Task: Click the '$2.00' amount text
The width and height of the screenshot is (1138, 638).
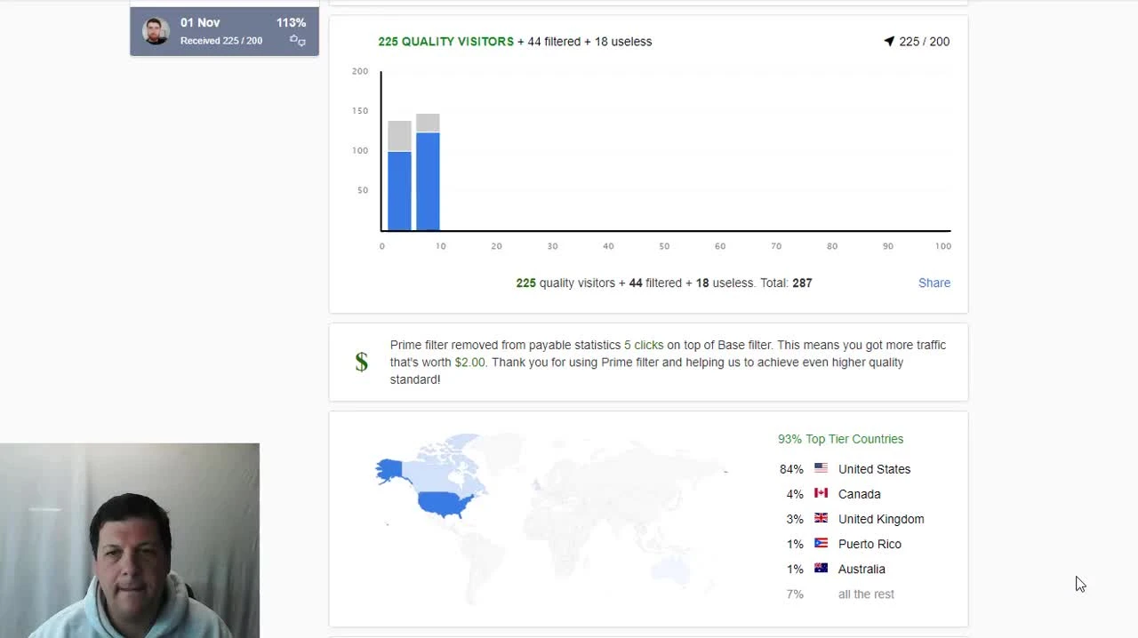Action: (470, 362)
